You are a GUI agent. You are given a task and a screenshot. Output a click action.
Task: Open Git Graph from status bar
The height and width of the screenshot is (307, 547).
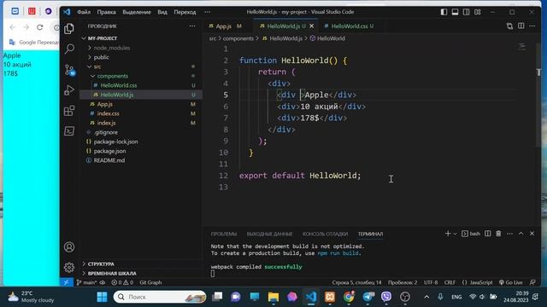[150, 282]
